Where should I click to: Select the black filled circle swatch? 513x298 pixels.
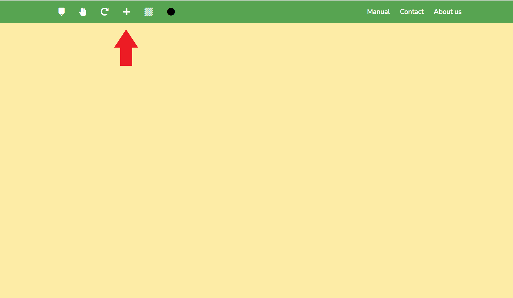[170, 12]
